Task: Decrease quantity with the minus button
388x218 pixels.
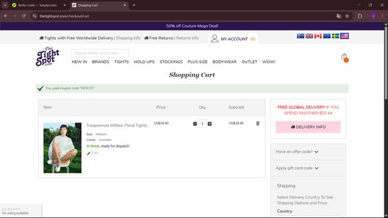Action: click(x=195, y=124)
